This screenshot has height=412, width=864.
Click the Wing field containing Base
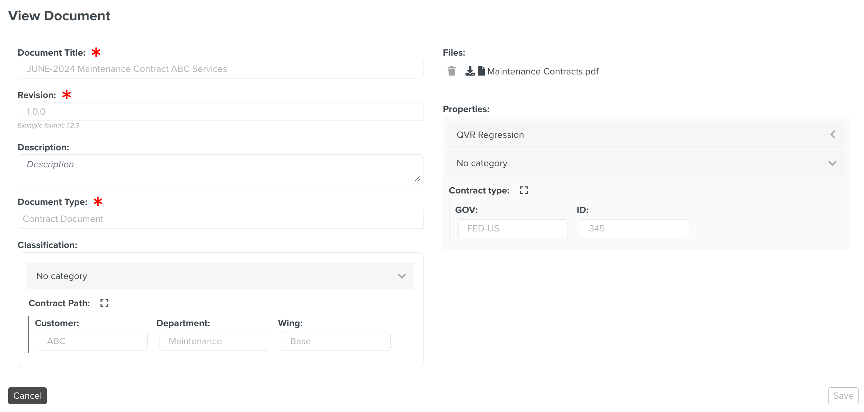click(335, 341)
